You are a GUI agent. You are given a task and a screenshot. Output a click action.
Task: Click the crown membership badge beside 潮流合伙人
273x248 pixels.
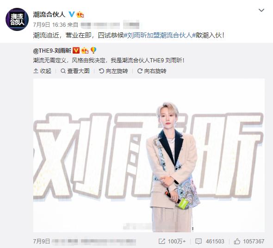(80, 14)
